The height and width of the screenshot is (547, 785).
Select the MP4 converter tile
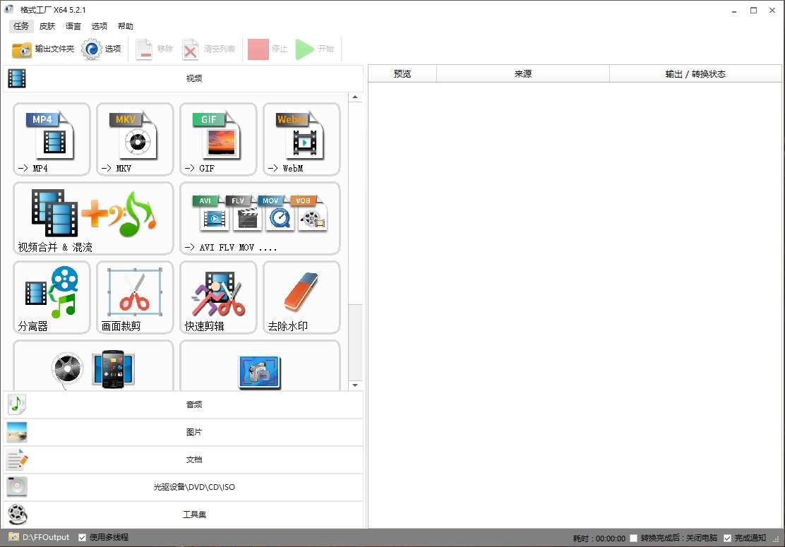click(x=51, y=139)
